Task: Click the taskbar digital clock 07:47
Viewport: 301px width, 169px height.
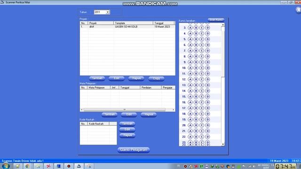Action: pos(285,166)
